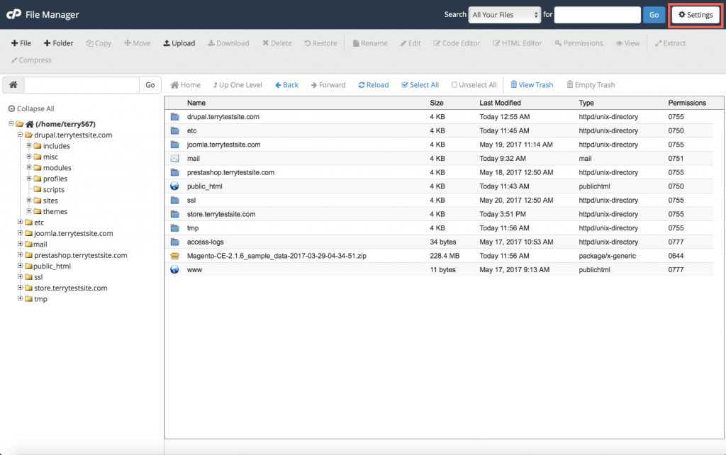
Task: Click the Extract toolbar icon
Action: pos(670,43)
